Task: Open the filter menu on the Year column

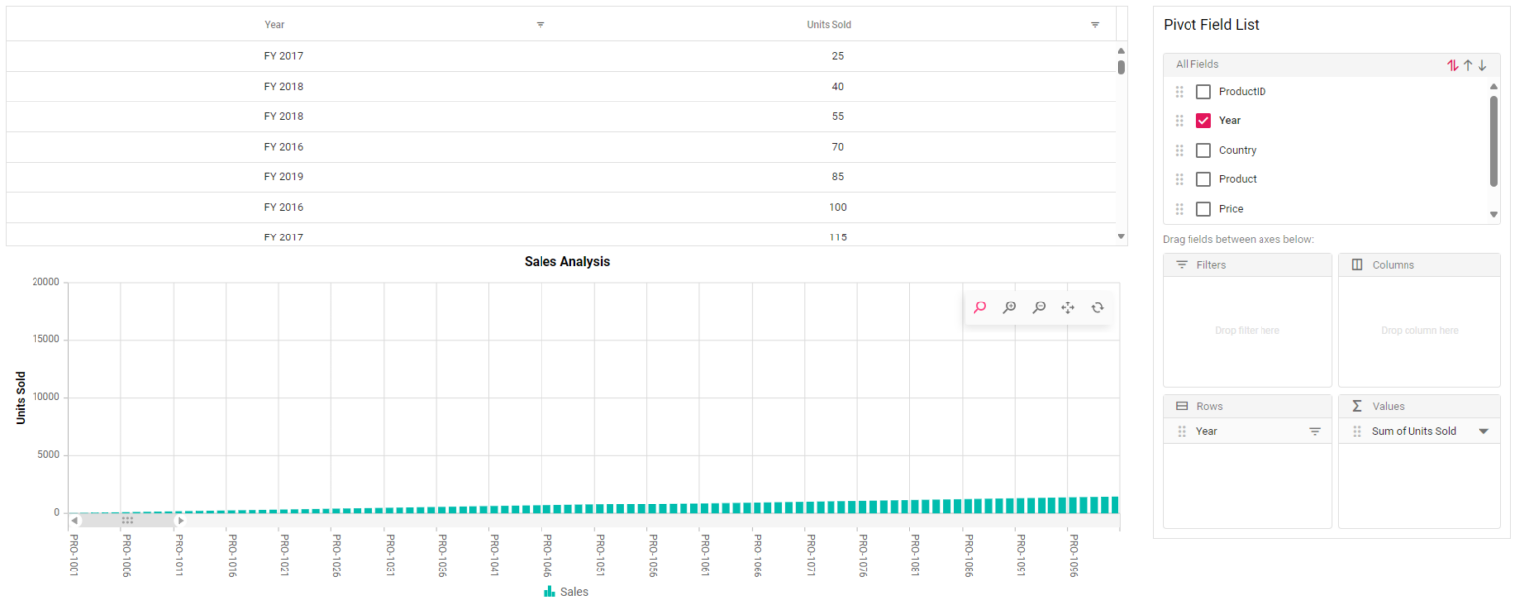Action: [x=541, y=24]
